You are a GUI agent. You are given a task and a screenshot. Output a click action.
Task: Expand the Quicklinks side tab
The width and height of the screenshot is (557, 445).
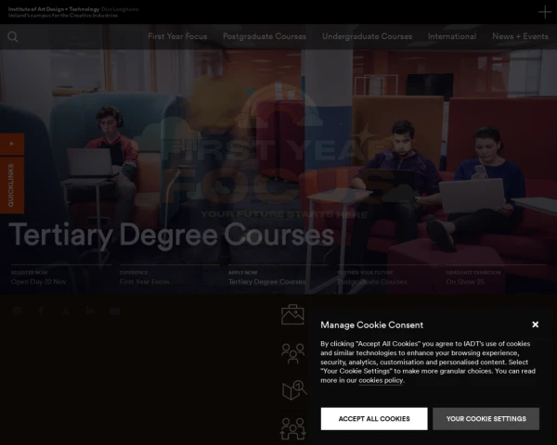click(x=12, y=185)
